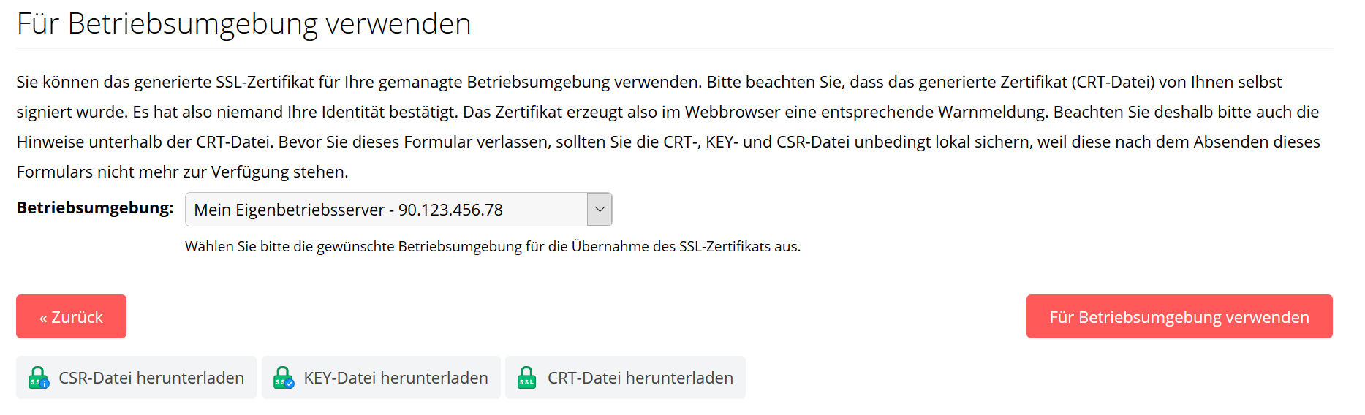Image resolution: width=1365 pixels, height=415 pixels.
Task: Click the Für Betriebsumgebung verwenden page heading
Action: tap(243, 24)
